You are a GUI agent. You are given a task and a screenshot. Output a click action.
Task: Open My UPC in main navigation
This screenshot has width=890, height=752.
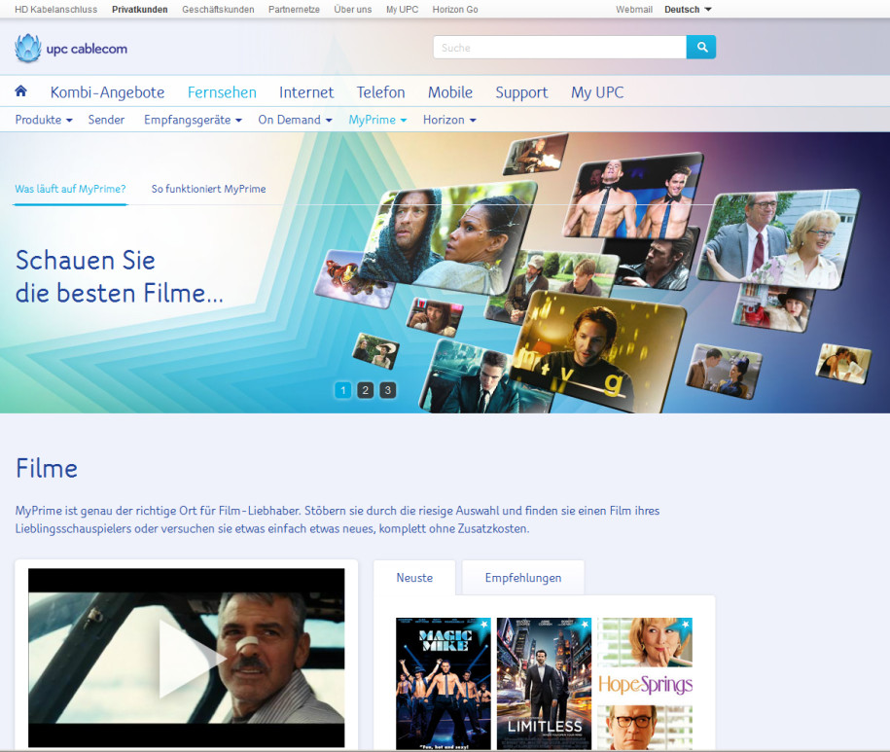(597, 92)
